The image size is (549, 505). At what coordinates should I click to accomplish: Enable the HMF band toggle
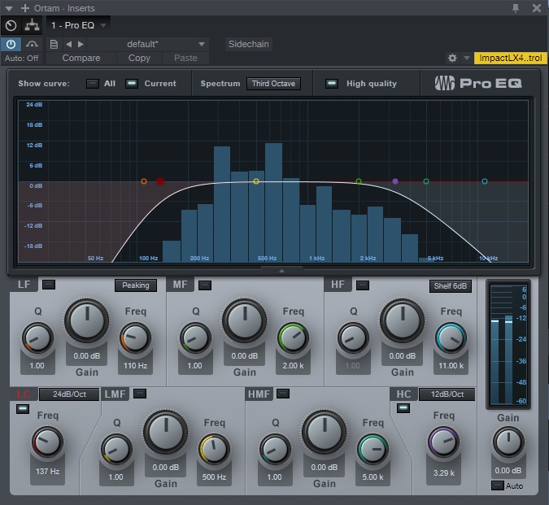coord(283,394)
